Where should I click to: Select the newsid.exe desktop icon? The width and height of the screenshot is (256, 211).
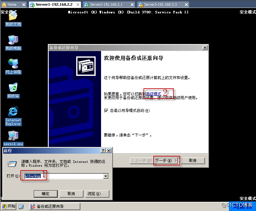pos(13,138)
